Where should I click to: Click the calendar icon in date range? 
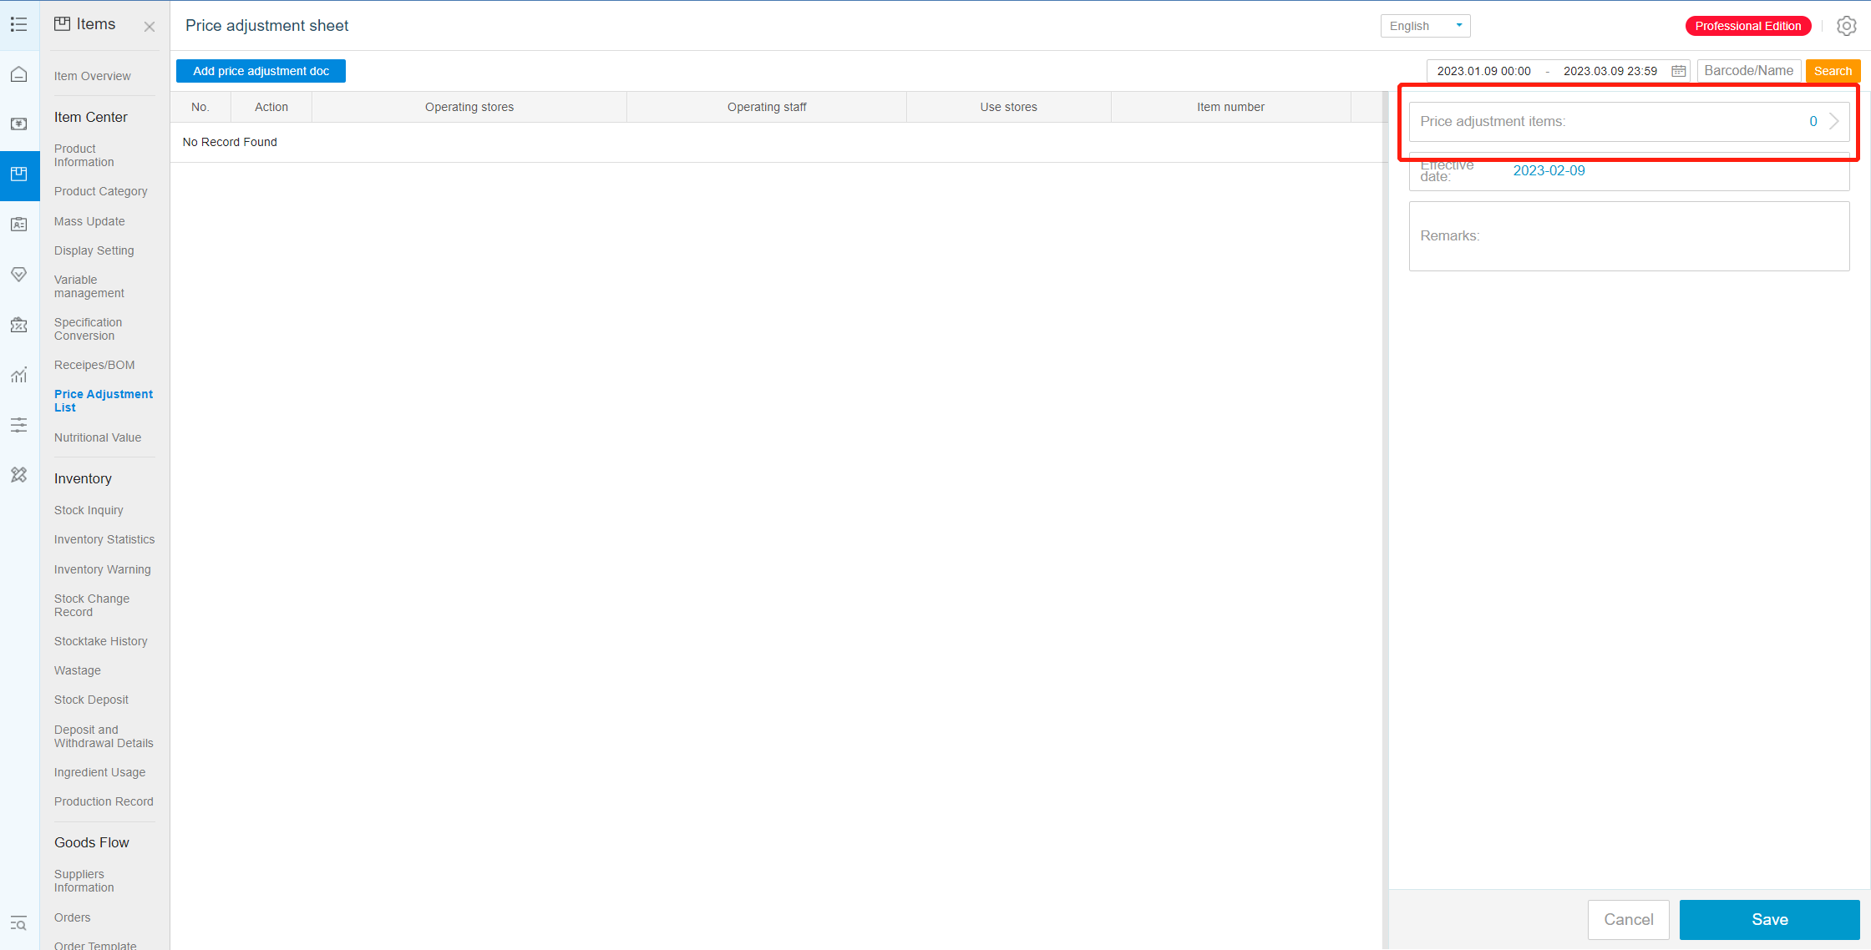click(x=1678, y=71)
